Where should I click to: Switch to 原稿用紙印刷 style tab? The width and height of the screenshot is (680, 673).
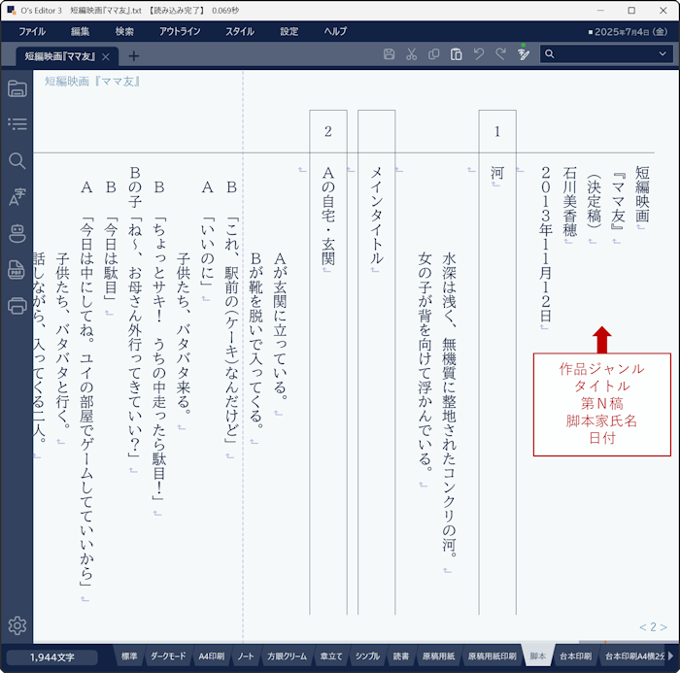click(492, 656)
